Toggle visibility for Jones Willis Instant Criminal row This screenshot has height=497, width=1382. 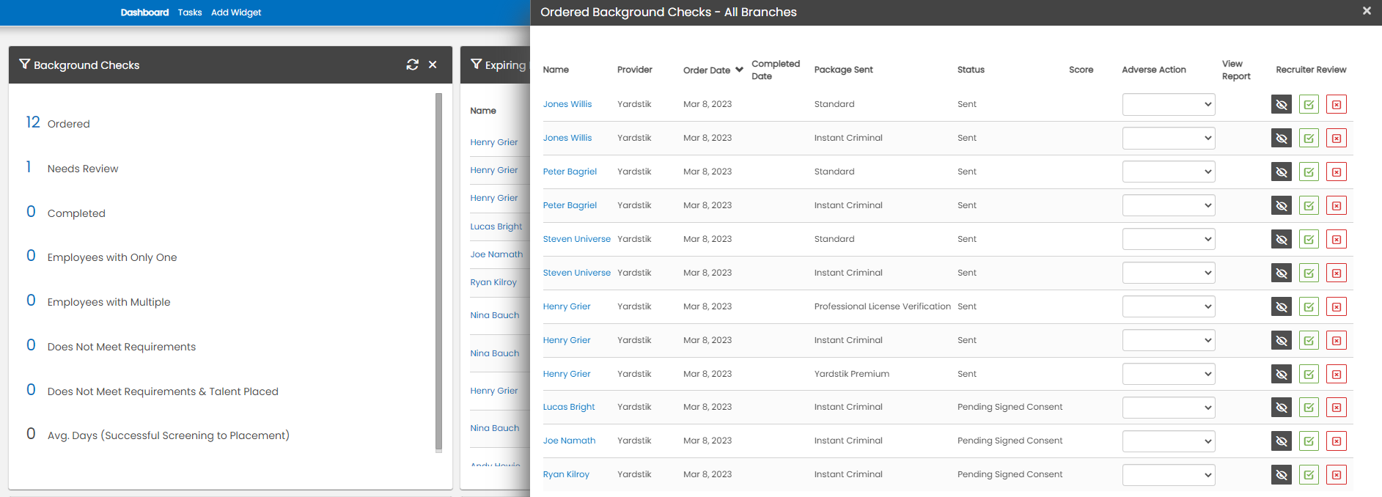[x=1282, y=138]
